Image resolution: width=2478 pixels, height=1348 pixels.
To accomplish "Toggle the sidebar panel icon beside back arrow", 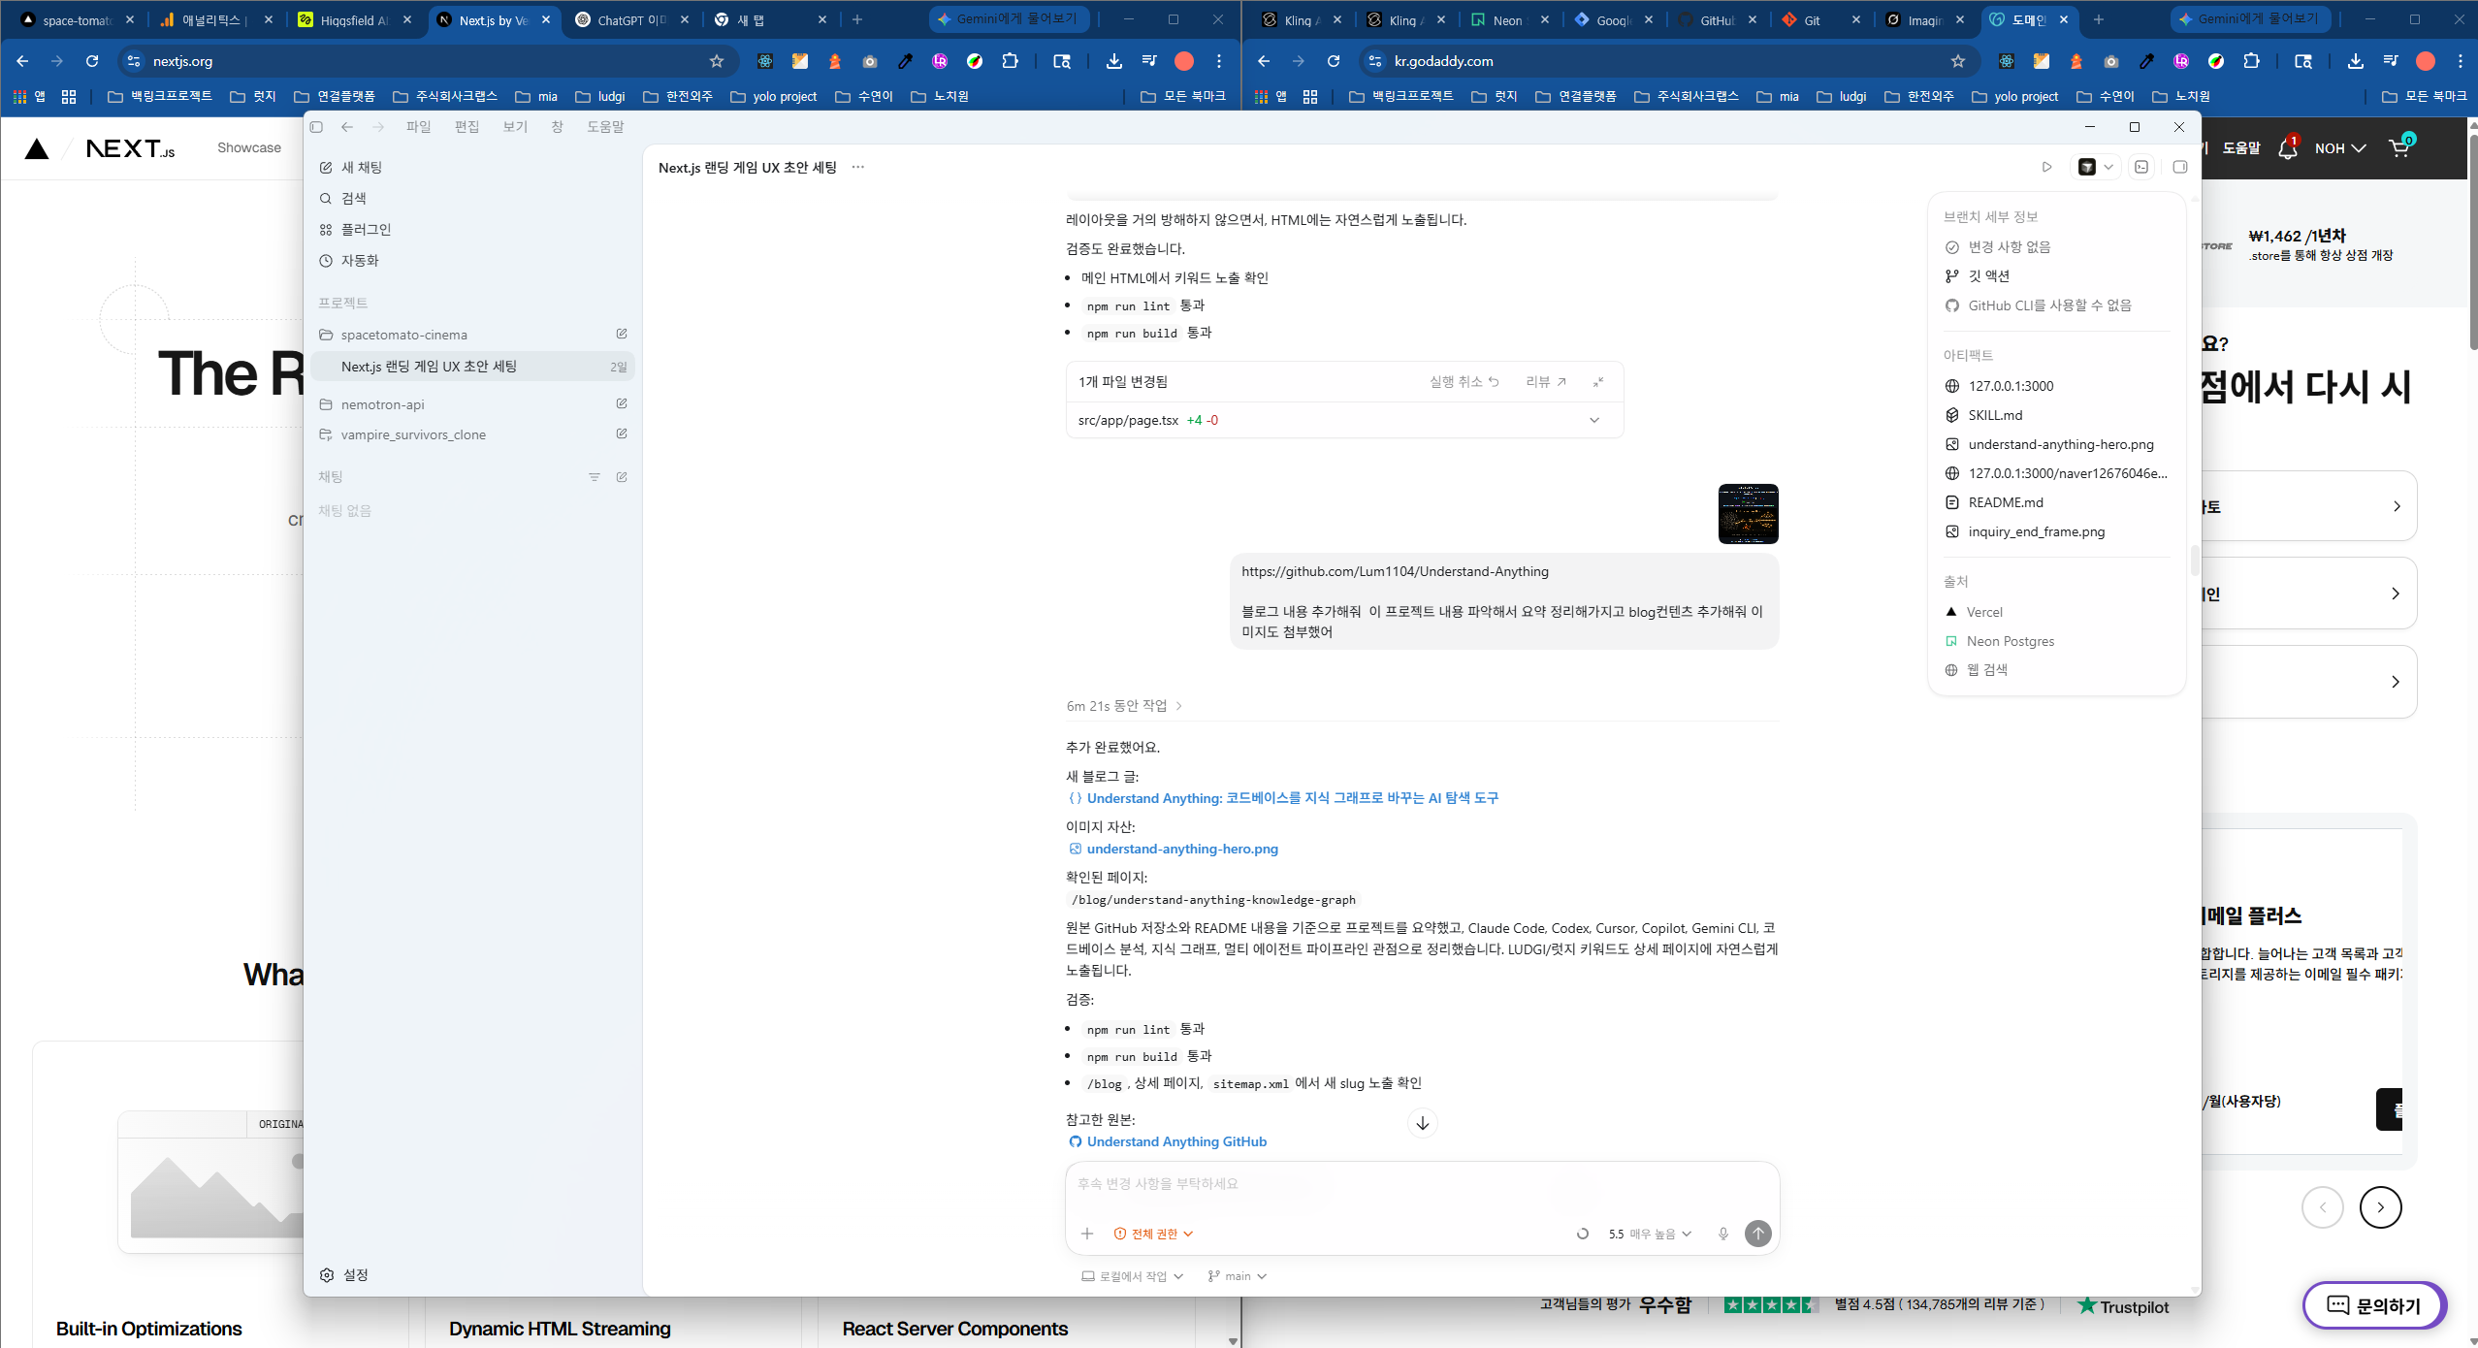I will (316, 127).
